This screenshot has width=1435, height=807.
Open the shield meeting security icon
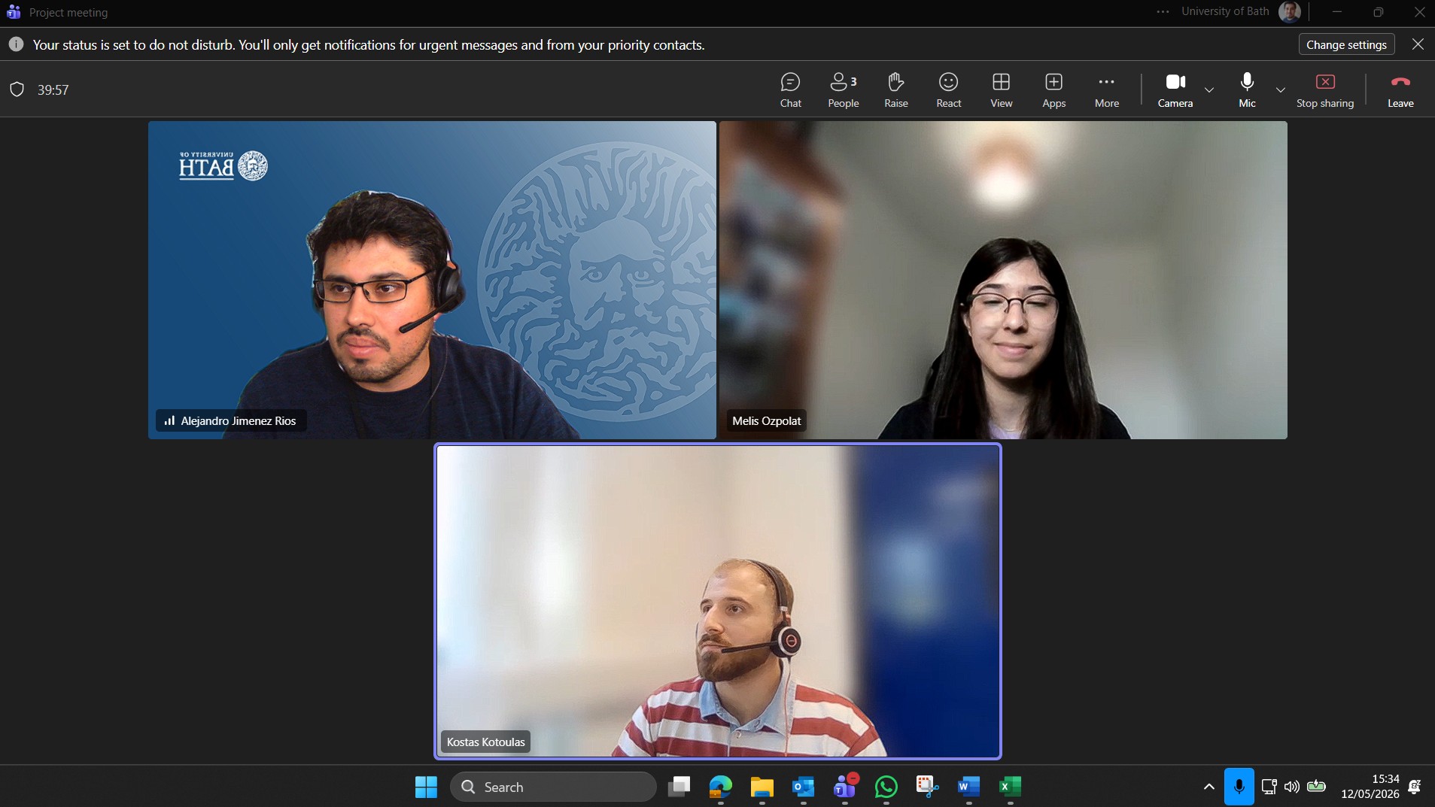(x=17, y=89)
